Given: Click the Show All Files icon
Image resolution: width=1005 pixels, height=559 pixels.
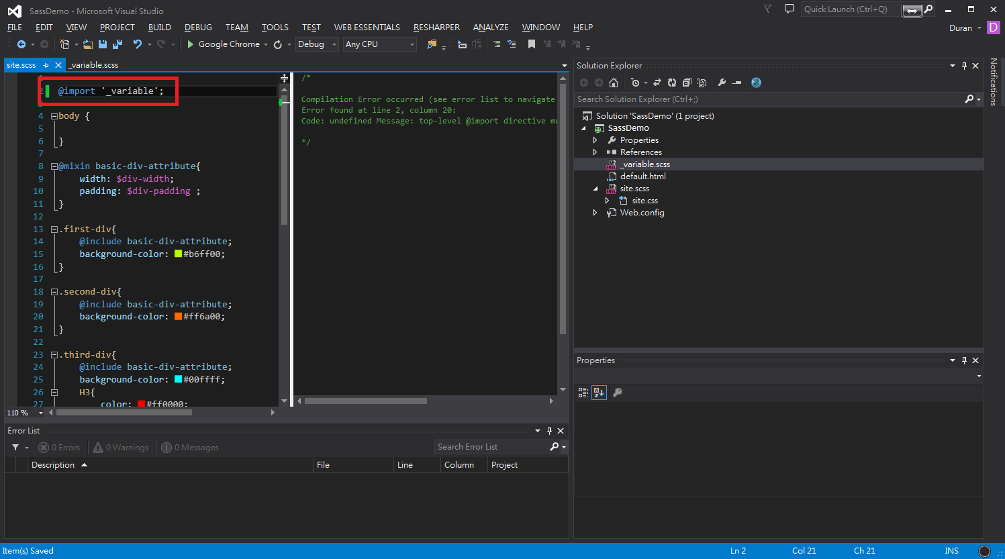Looking at the screenshot, I should pos(702,83).
